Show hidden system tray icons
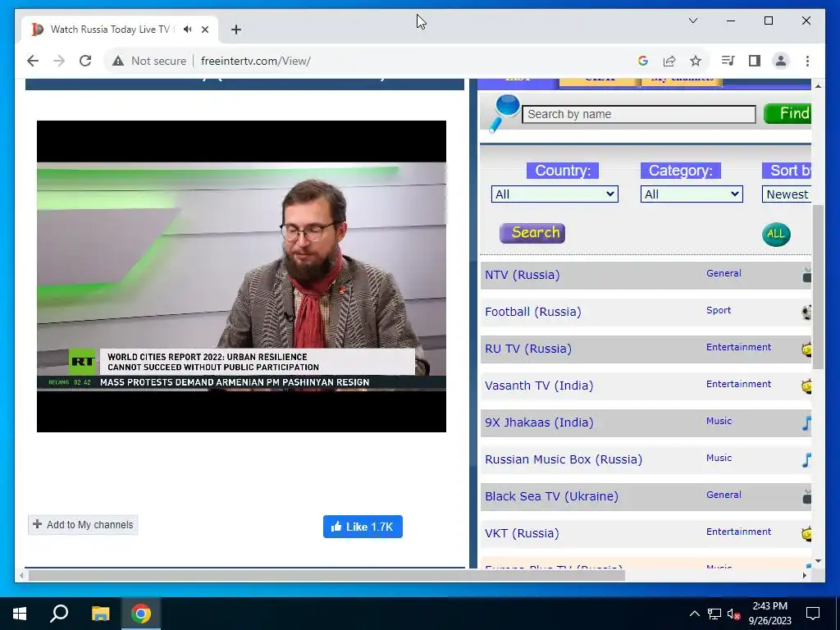 (694, 614)
